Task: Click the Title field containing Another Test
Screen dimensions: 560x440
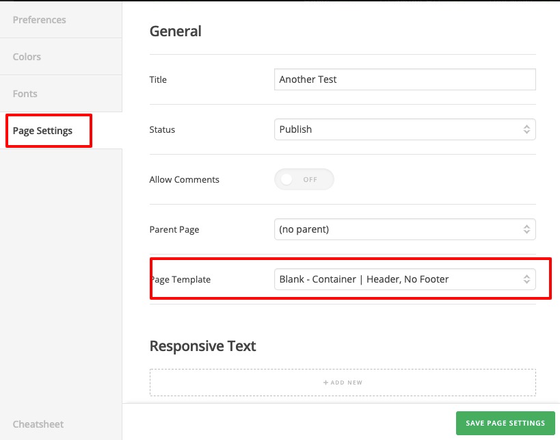Action: point(404,79)
